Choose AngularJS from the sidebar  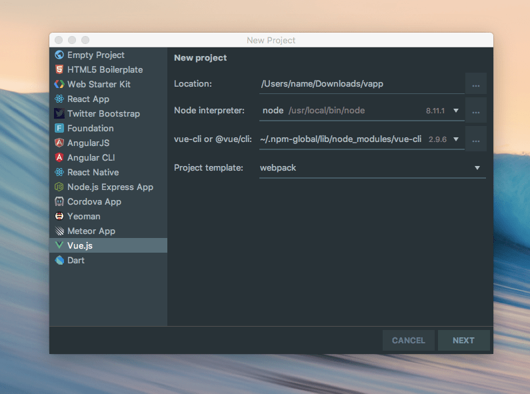click(108, 143)
